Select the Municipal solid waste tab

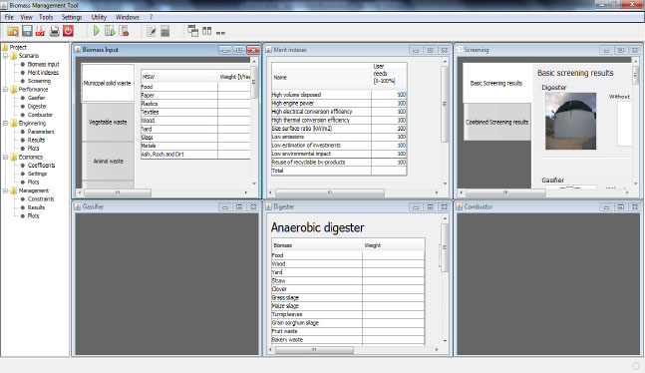[108, 83]
